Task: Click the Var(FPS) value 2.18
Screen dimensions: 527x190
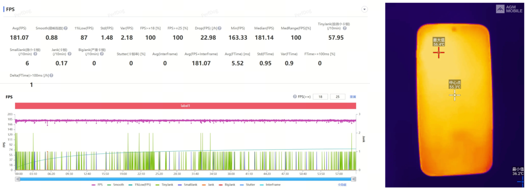Action: [x=127, y=37]
